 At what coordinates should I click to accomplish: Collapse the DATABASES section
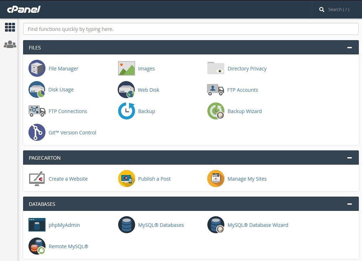(350, 204)
